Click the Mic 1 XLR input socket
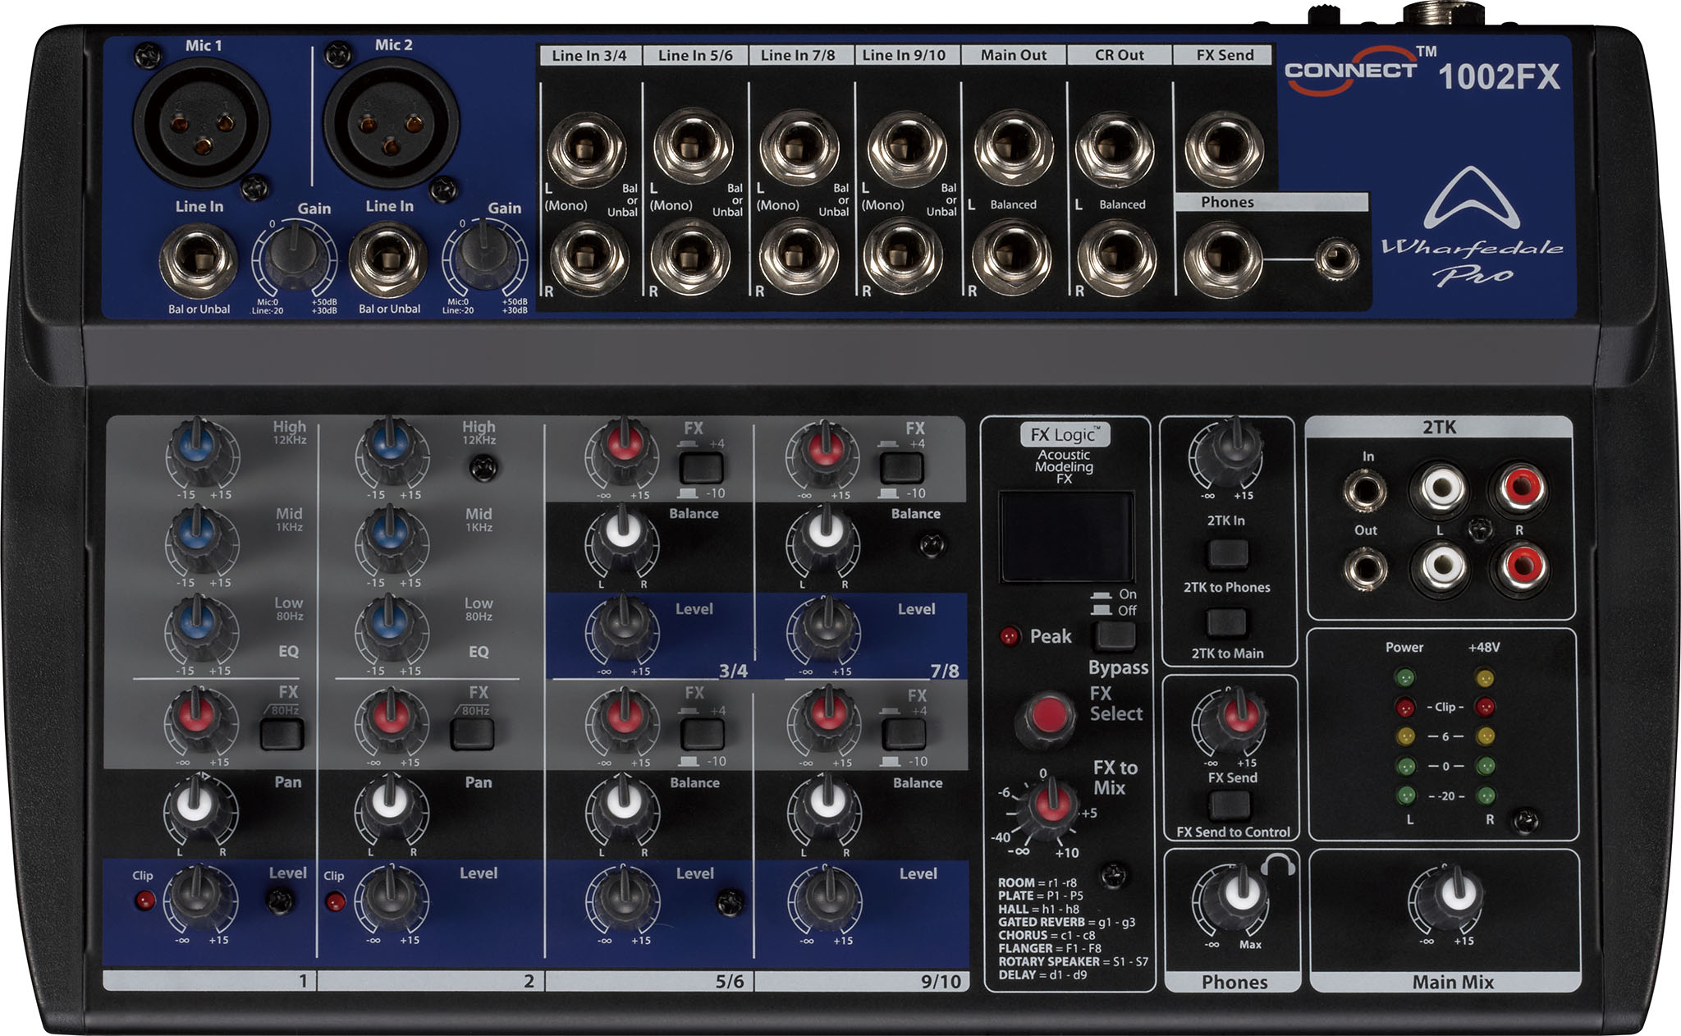 (x=201, y=123)
